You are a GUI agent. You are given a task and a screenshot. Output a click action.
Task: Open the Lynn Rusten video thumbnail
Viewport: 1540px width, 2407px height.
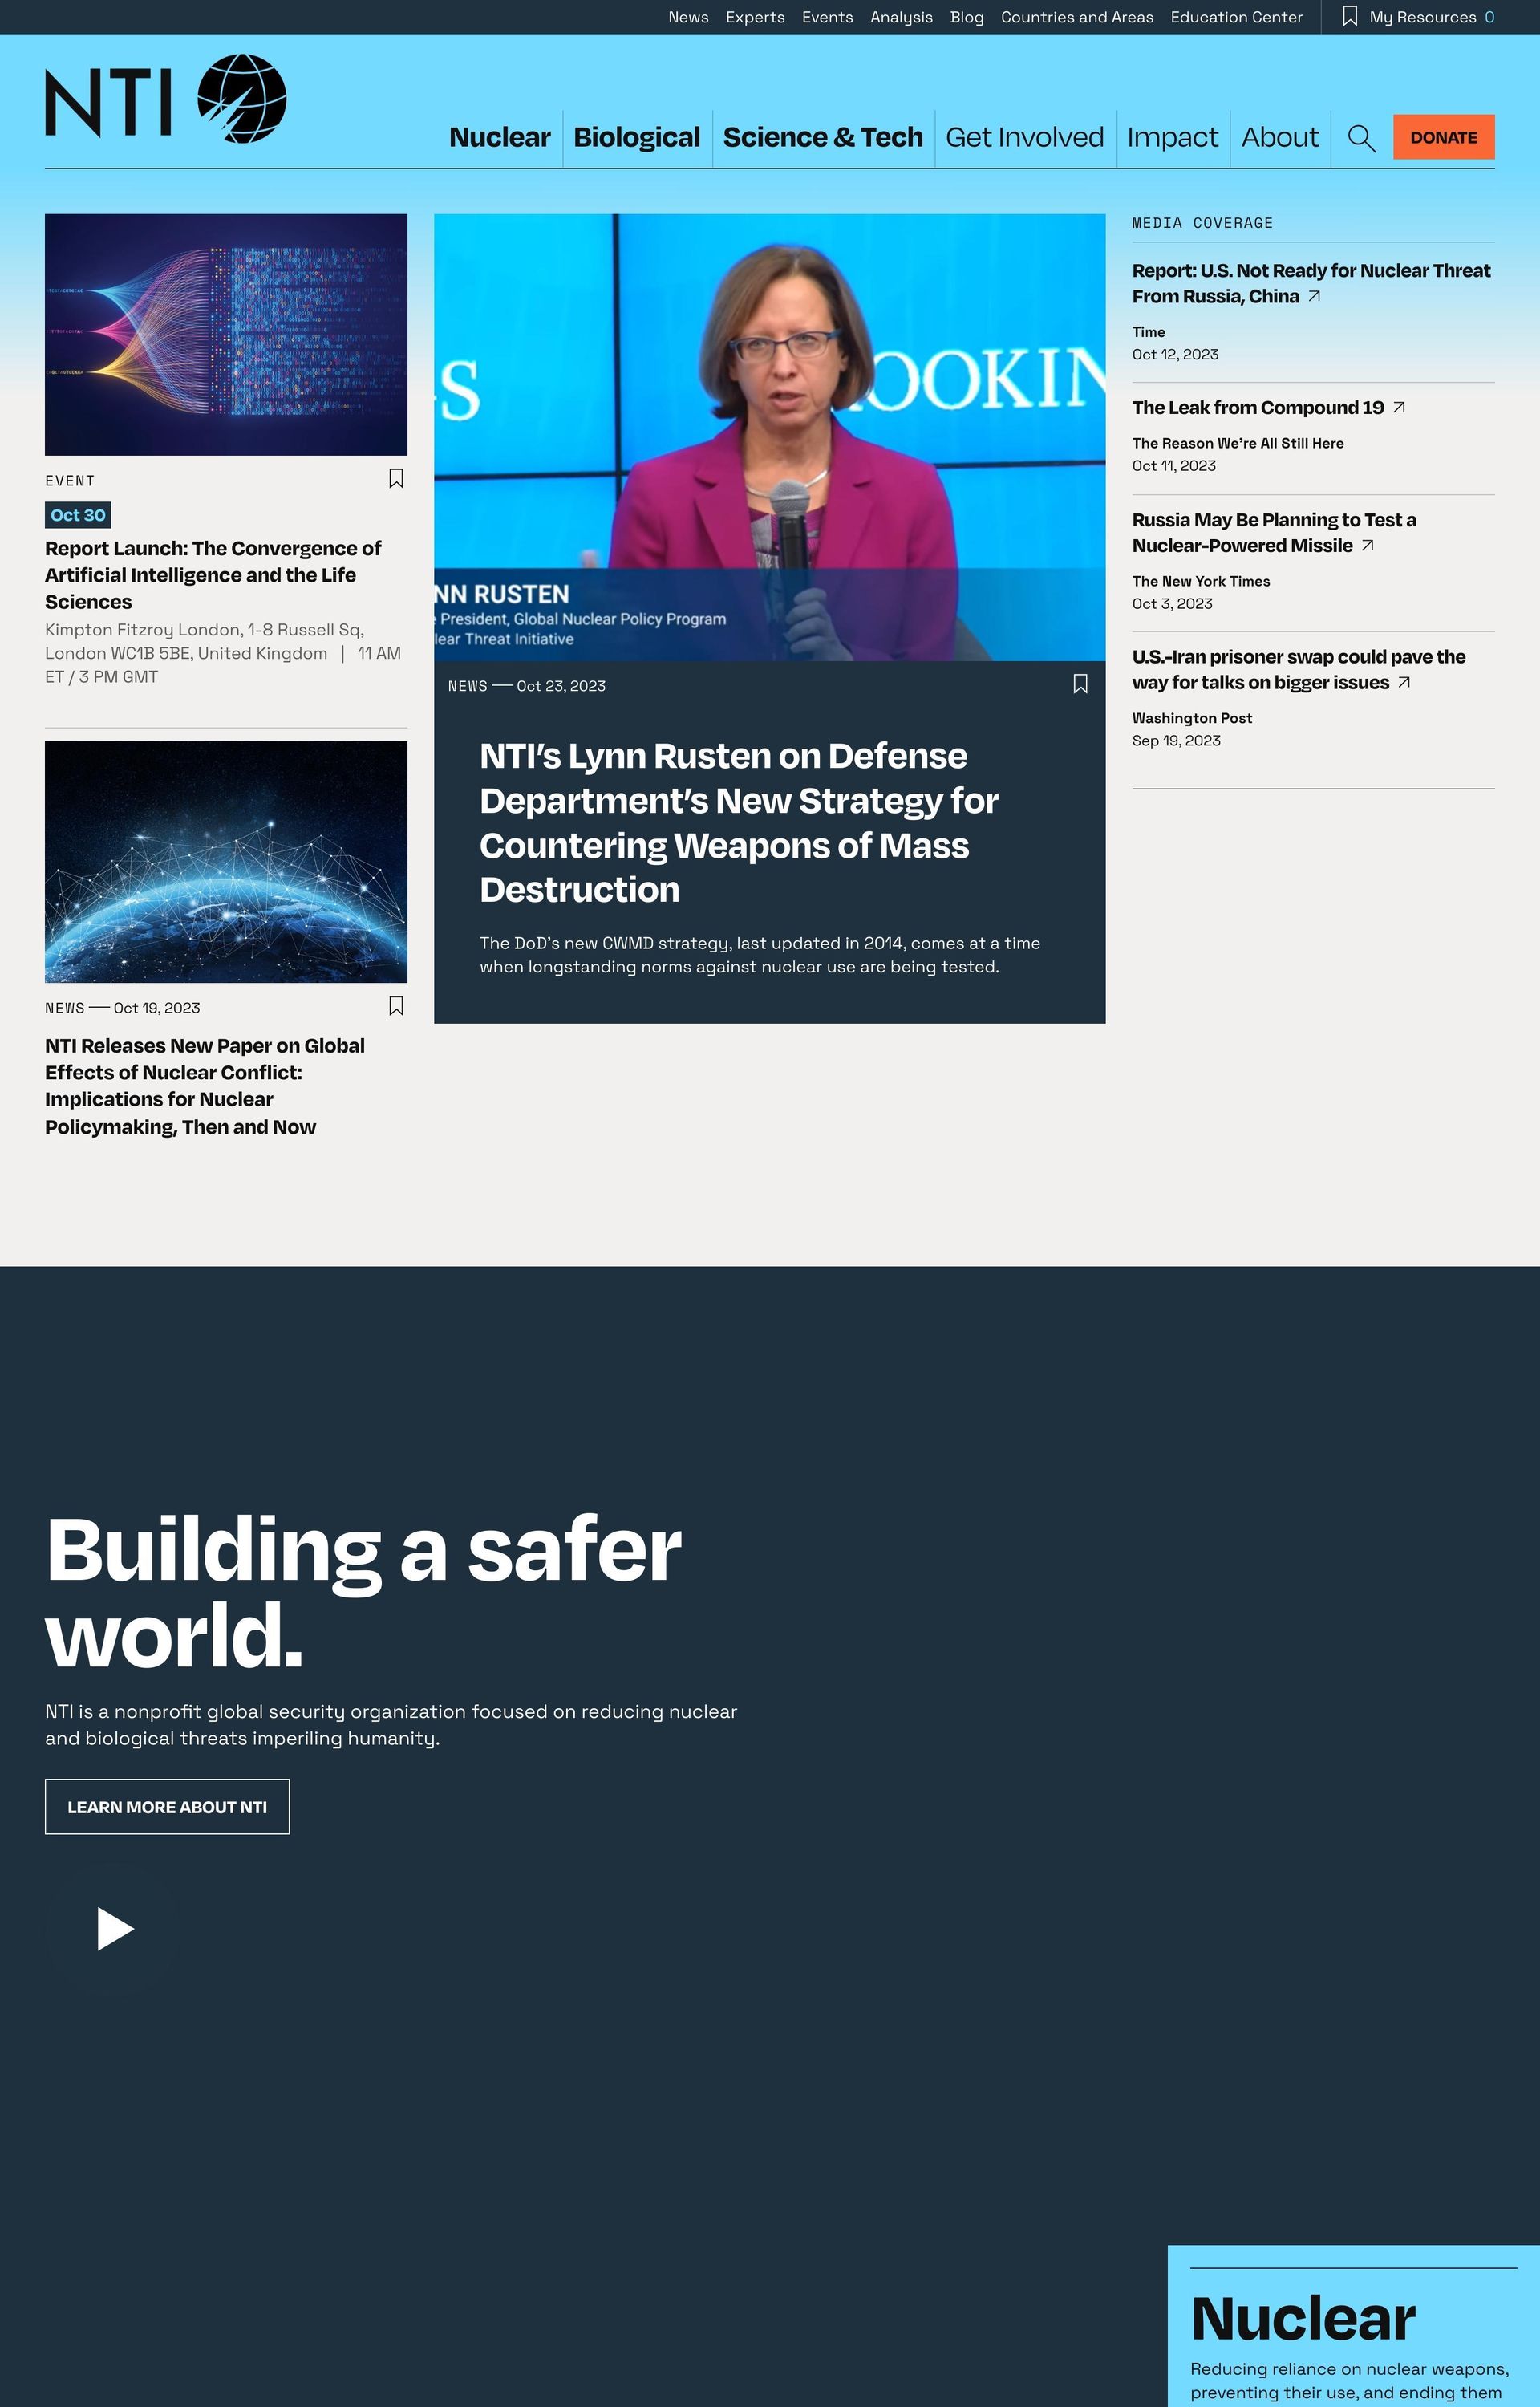[x=769, y=437]
